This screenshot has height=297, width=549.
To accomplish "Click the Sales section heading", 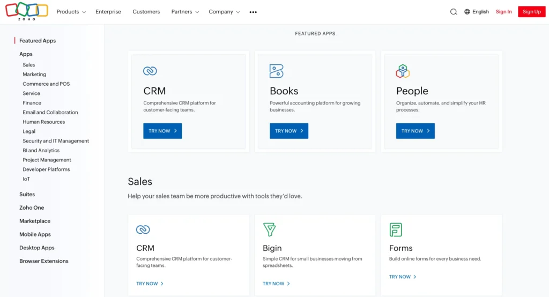I will click(140, 181).
